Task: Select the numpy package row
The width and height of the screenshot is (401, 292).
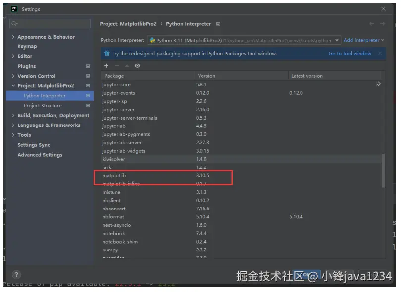Action: coord(241,250)
